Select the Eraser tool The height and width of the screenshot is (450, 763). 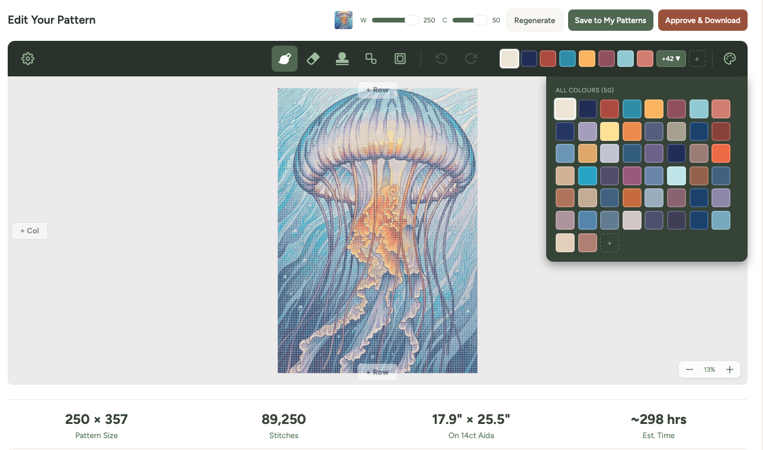(x=313, y=59)
